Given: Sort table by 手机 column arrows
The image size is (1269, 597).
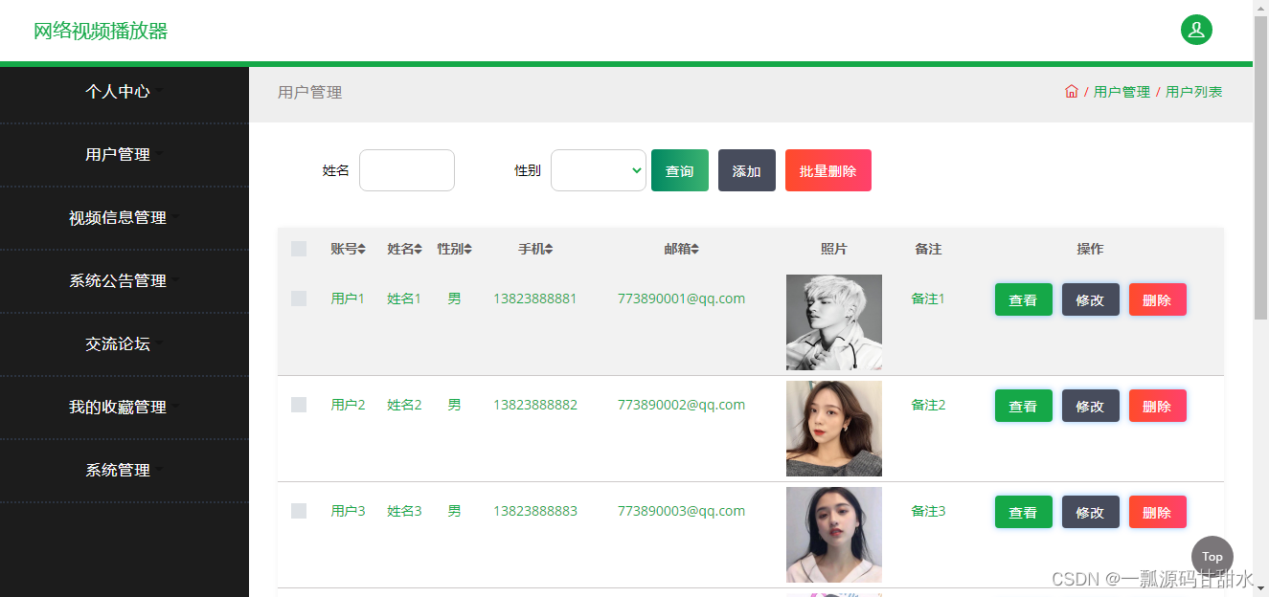Looking at the screenshot, I should pyautogui.click(x=549, y=249).
